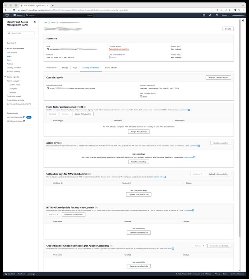This screenshot has width=249, height=279.
Task: Switch to the Access Advisor tab
Action: coord(111,68)
